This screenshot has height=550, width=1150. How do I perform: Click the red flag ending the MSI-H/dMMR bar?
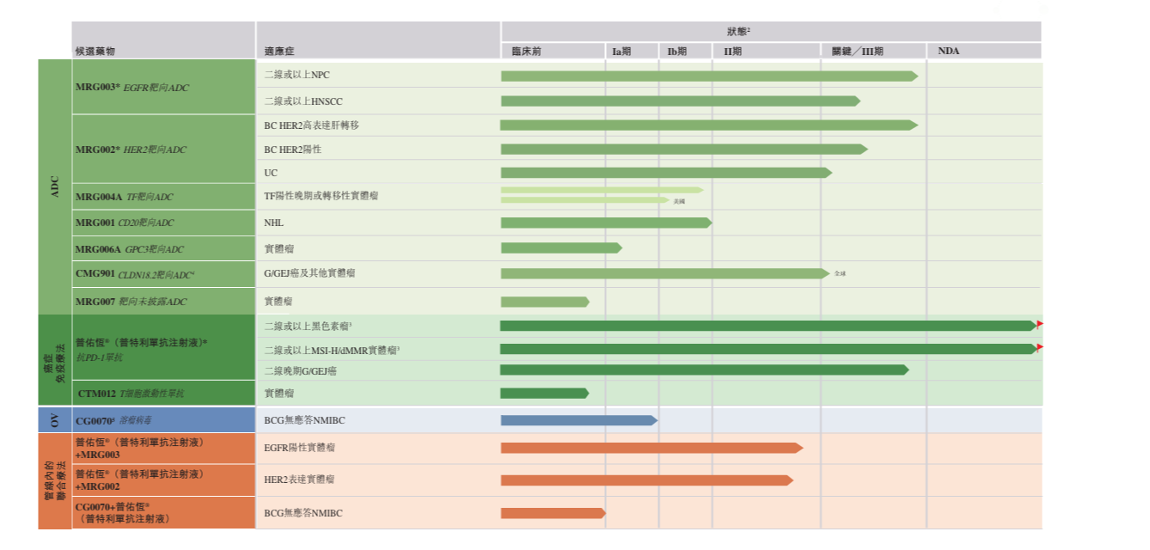click(x=1040, y=348)
